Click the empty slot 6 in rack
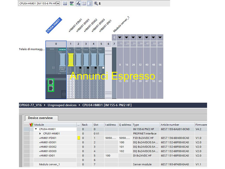Viewport: 225px width, 169px height. point(108,73)
